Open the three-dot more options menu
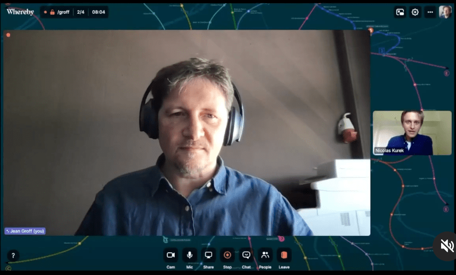This screenshot has width=456, height=275. [430, 12]
